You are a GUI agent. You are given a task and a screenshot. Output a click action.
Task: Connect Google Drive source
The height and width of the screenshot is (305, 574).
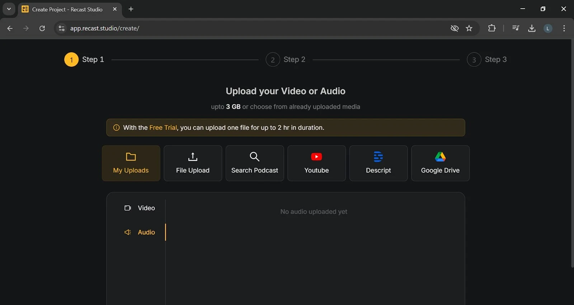click(440, 163)
